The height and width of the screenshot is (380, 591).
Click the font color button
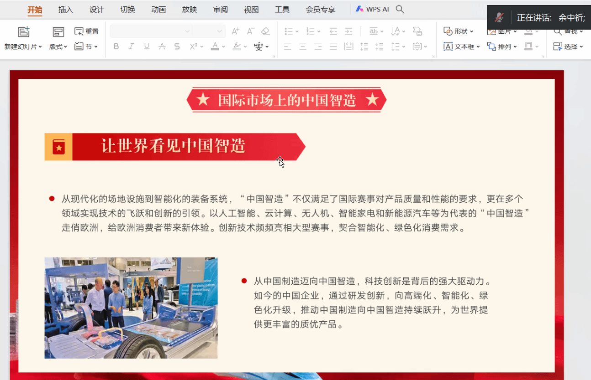(215, 46)
